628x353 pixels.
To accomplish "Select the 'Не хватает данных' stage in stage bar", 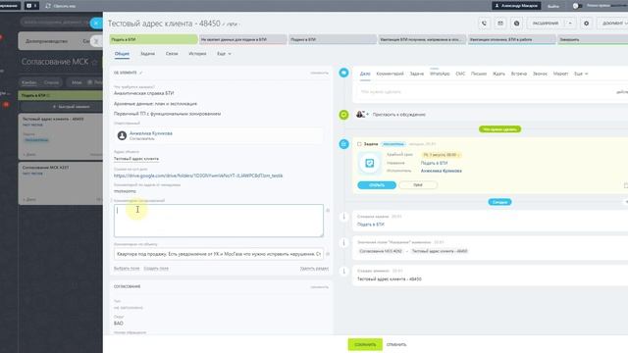I will pos(243,39).
